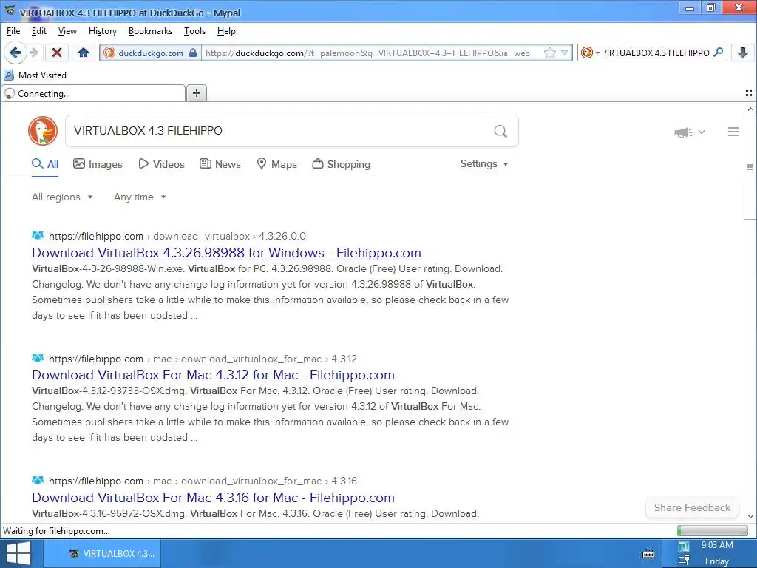Click Filehippo favicon beside the 4.3.26.0.0 result
The height and width of the screenshot is (568, 757).
pyautogui.click(x=38, y=235)
